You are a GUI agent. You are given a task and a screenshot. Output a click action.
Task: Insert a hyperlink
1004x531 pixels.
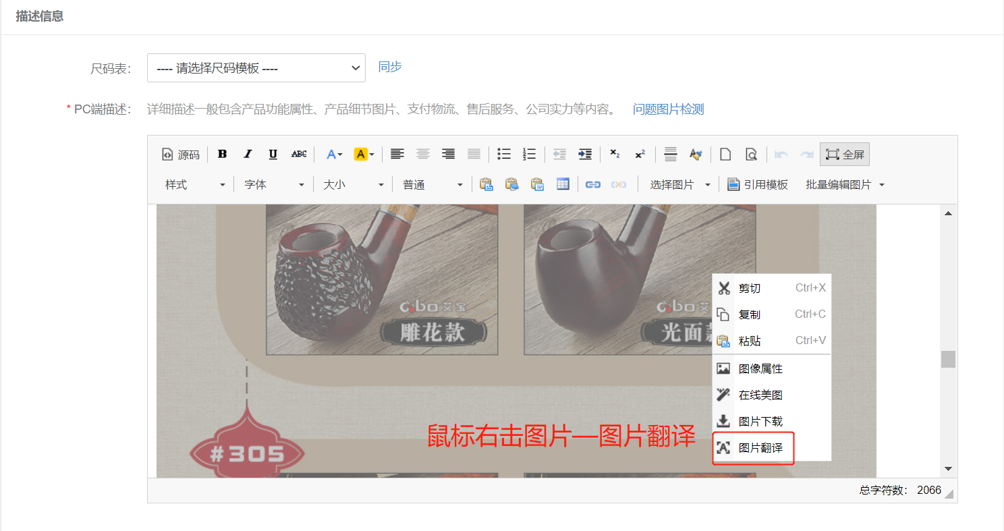(593, 184)
